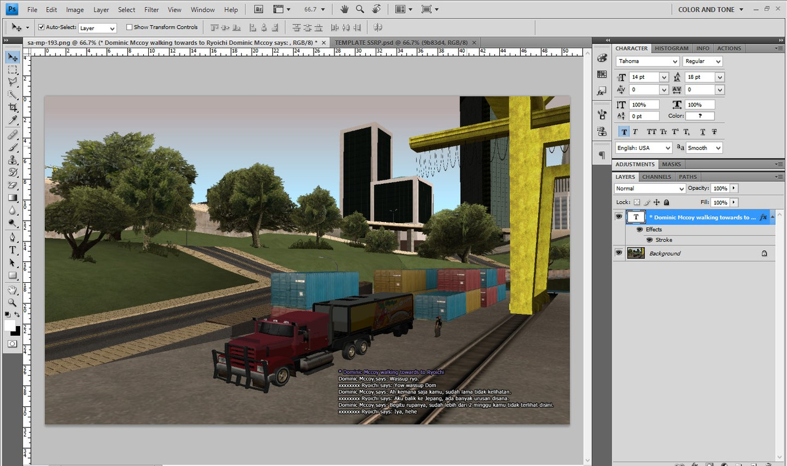Select the Move tool
The width and height of the screenshot is (787, 466).
tap(12, 57)
